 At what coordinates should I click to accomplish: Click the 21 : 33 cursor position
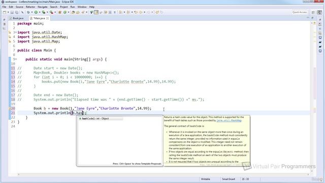[x=245, y=179]
